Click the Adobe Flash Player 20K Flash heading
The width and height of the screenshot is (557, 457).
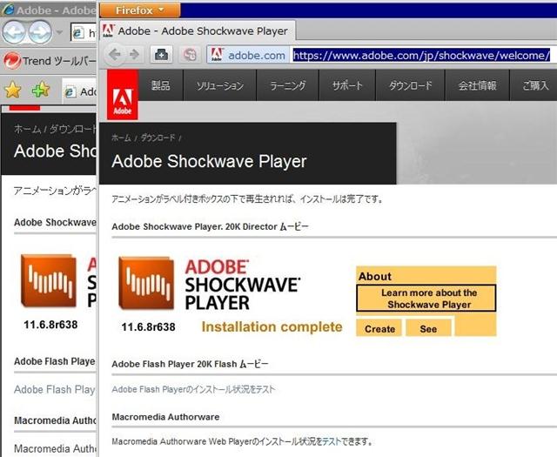coord(190,364)
